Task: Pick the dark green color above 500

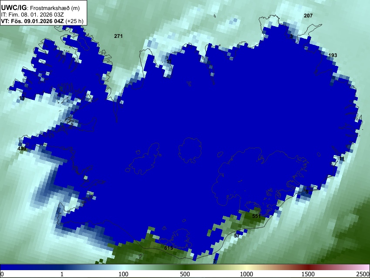Action: pos(185,268)
